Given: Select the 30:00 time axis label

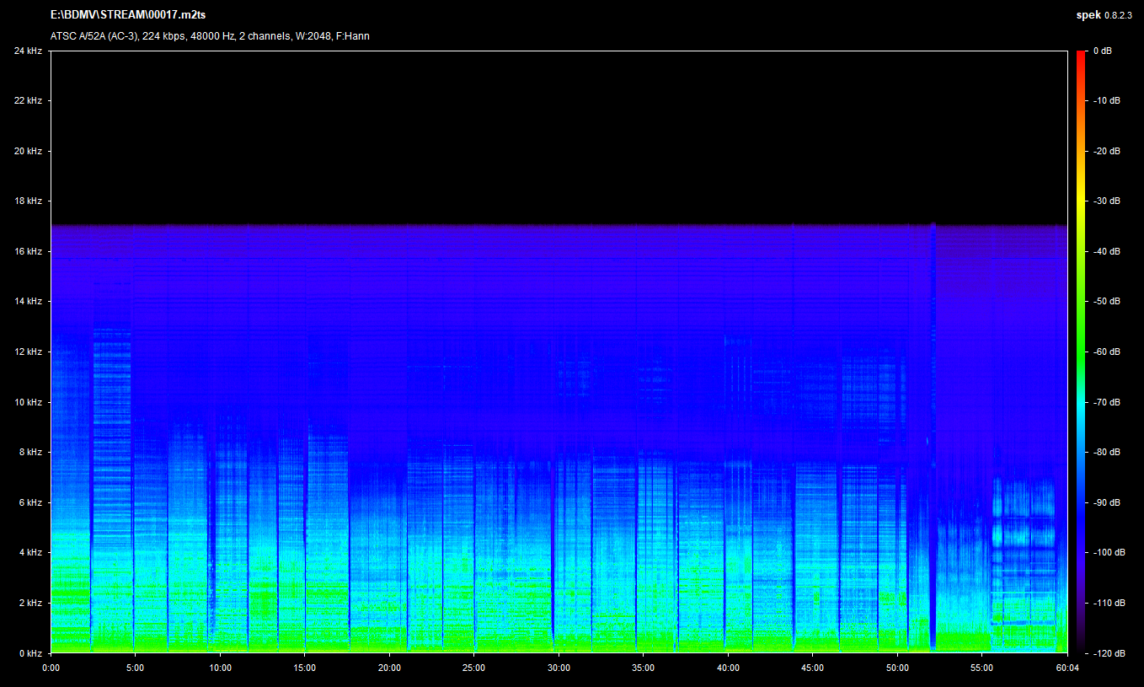Looking at the screenshot, I should pos(559,668).
